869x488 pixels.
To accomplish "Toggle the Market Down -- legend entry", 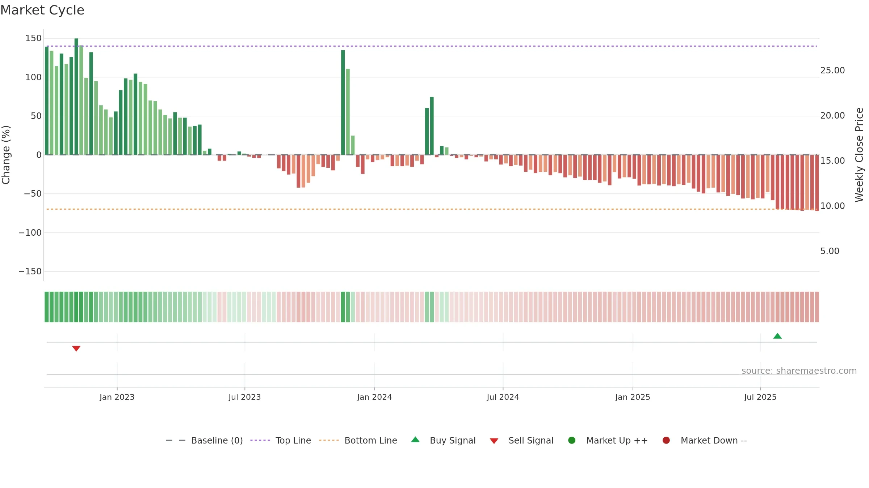I will click(705, 441).
